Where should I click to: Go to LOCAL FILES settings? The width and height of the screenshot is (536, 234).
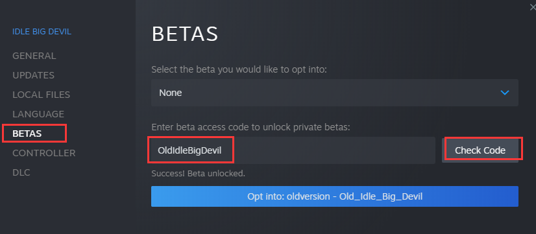click(42, 95)
